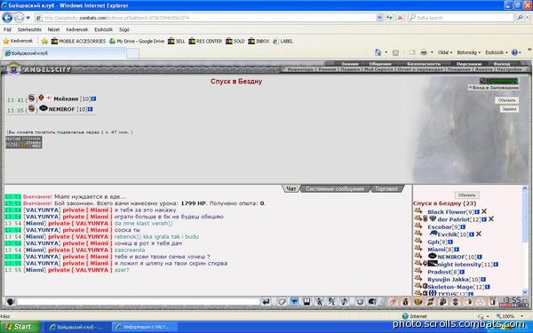Click crossed-swords icon beside der Patriot

[x=491, y=219]
